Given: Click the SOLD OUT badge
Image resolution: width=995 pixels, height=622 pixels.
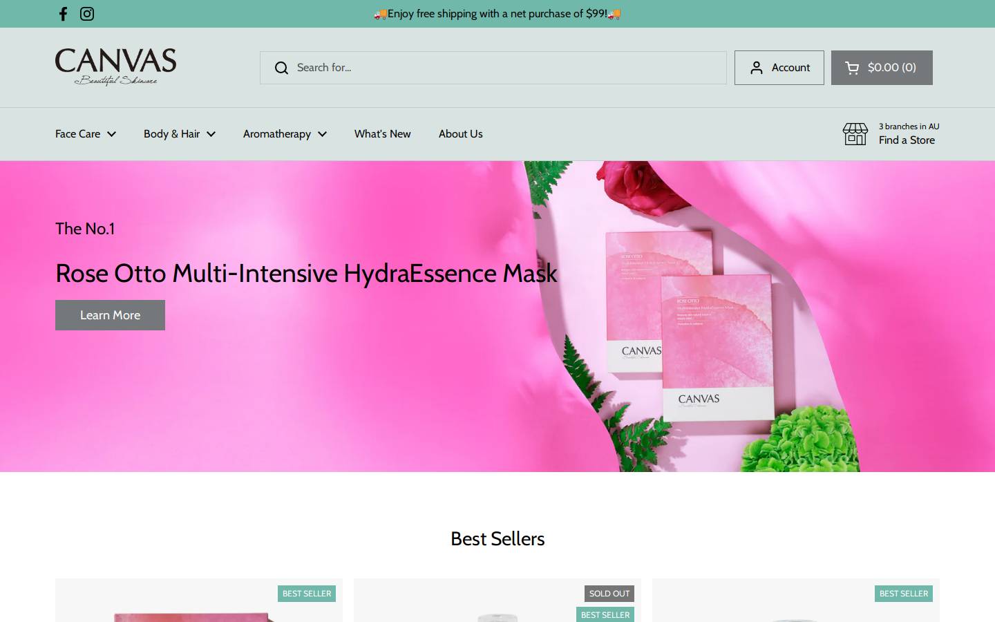Looking at the screenshot, I should (x=609, y=594).
